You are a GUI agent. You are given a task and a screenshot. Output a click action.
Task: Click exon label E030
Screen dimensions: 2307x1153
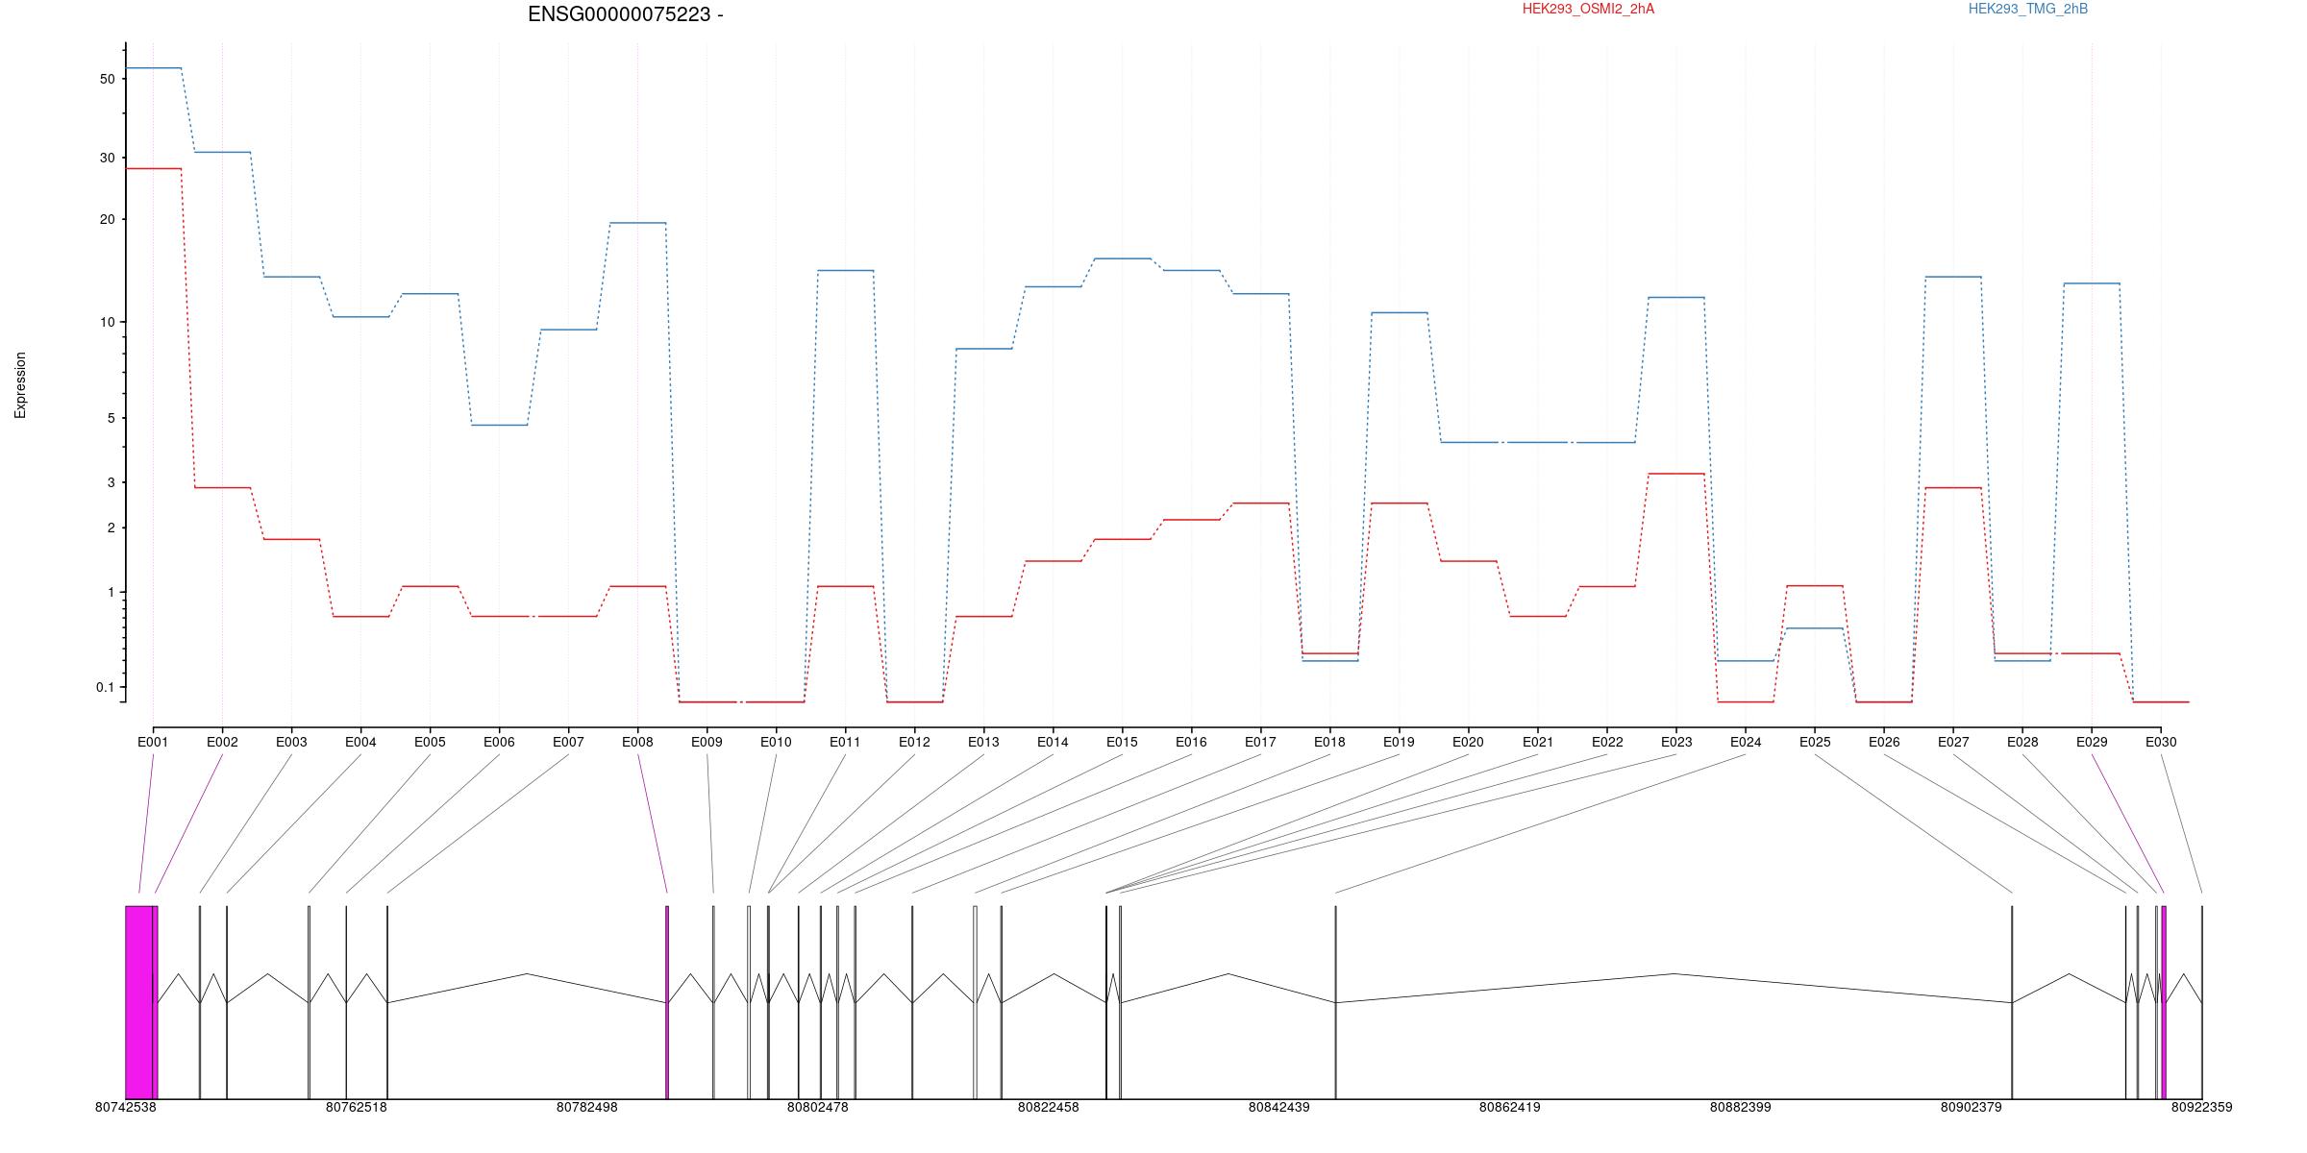click(x=2161, y=742)
